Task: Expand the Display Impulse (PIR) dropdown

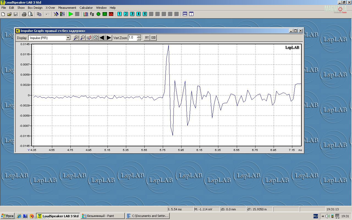Action: point(68,38)
